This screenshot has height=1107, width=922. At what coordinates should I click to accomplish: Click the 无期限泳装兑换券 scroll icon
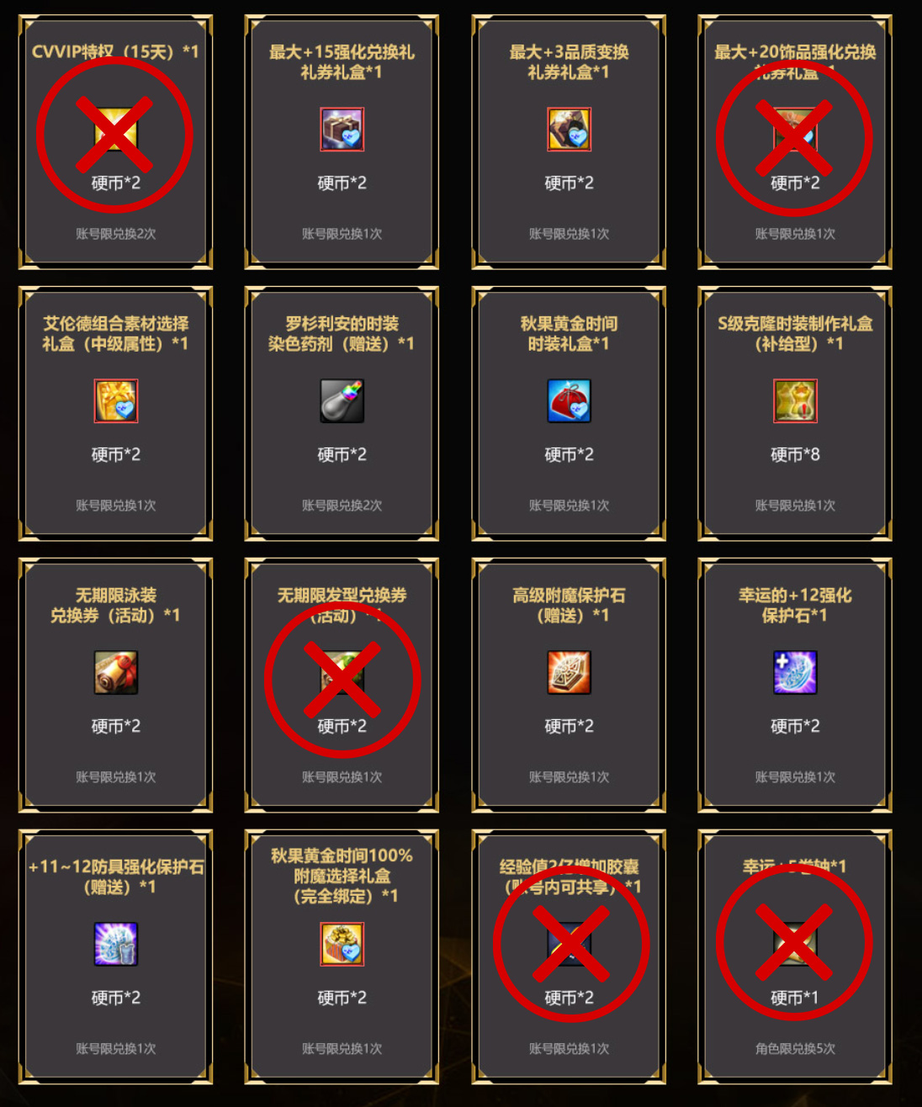coord(115,673)
